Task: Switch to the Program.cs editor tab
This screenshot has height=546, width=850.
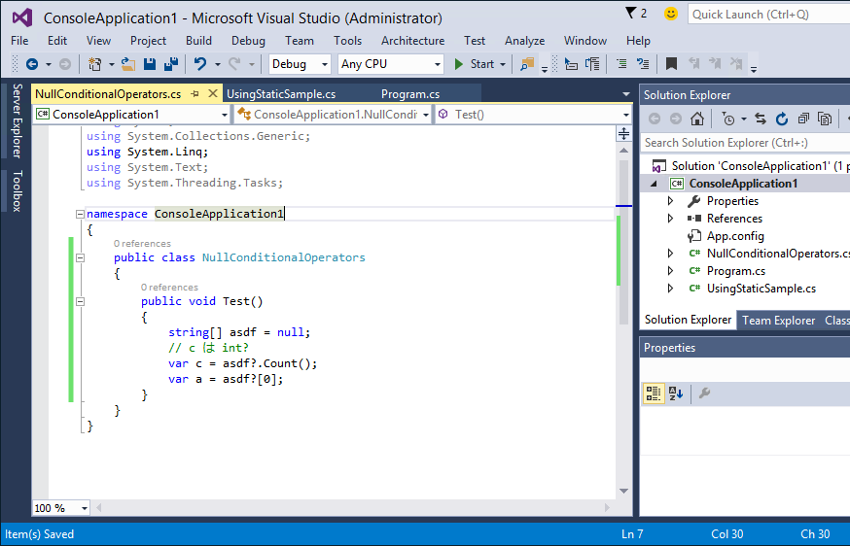Action: tap(410, 94)
